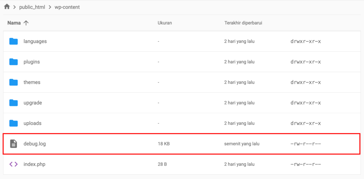
Task: Open the themes folder name
Action: [x=32, y=82]
